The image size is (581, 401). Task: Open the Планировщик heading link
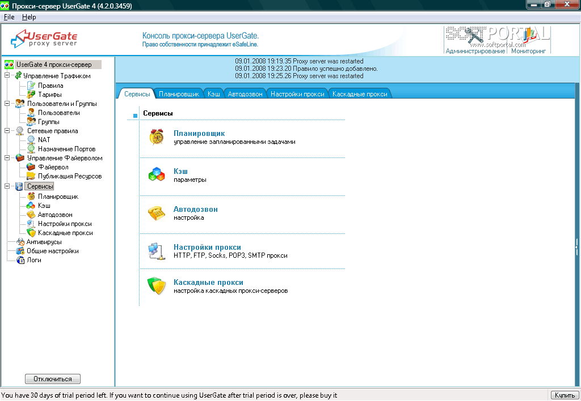[x=199, y=133]
